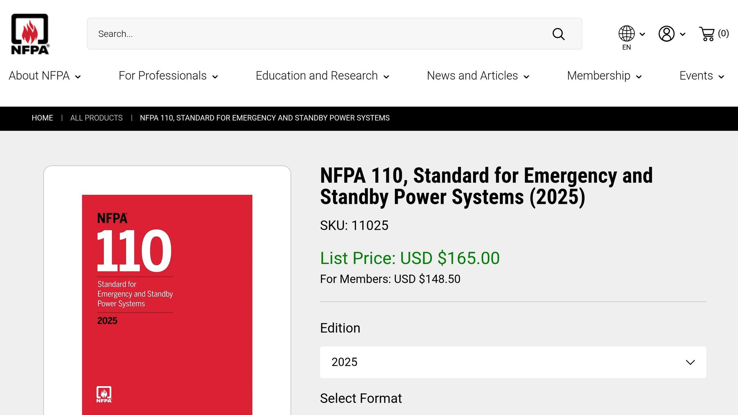738x415 pixels.
Task: Click the magnifying glass search icon
Action: pos(559,34)
